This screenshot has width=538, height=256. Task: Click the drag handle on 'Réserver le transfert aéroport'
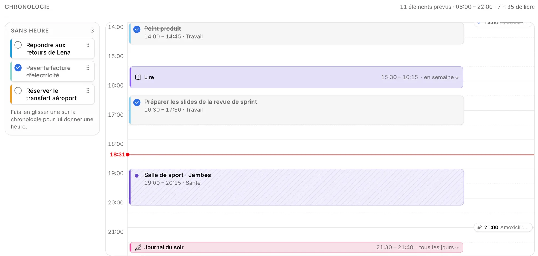88,91
